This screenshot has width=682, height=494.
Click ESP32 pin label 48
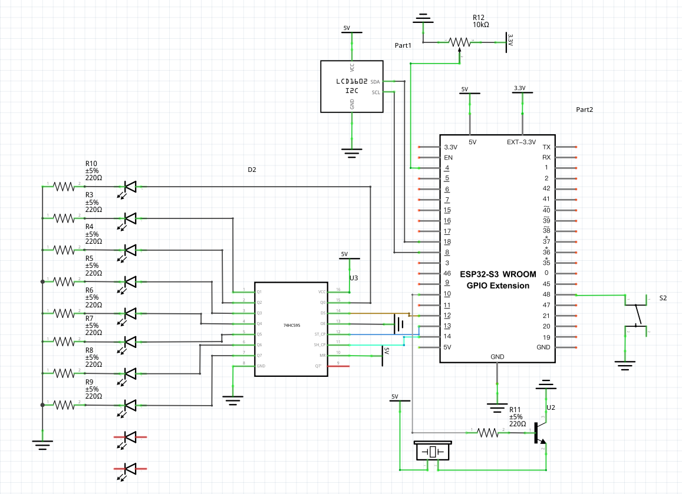click(546, 294)
